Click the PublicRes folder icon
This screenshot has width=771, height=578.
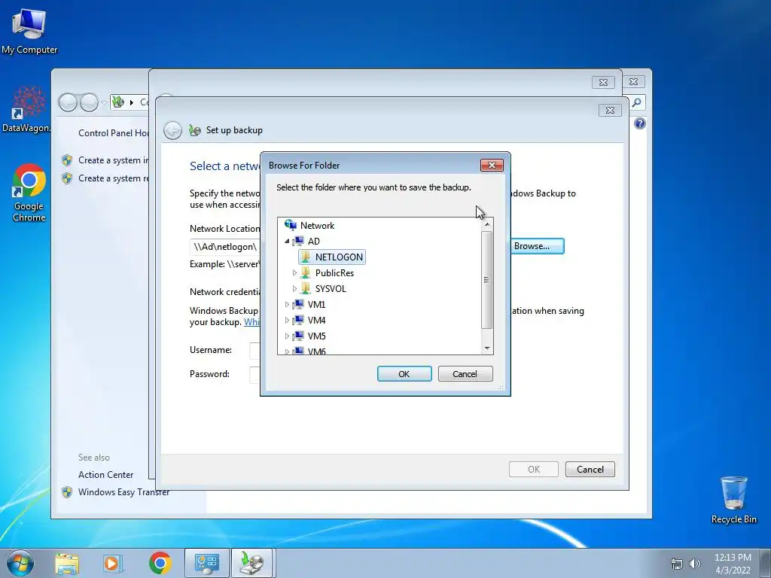(306, 272)
